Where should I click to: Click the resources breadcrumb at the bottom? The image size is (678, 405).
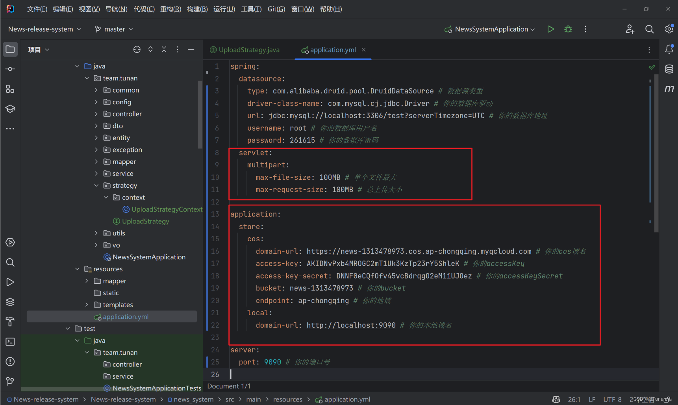[287, 399]
